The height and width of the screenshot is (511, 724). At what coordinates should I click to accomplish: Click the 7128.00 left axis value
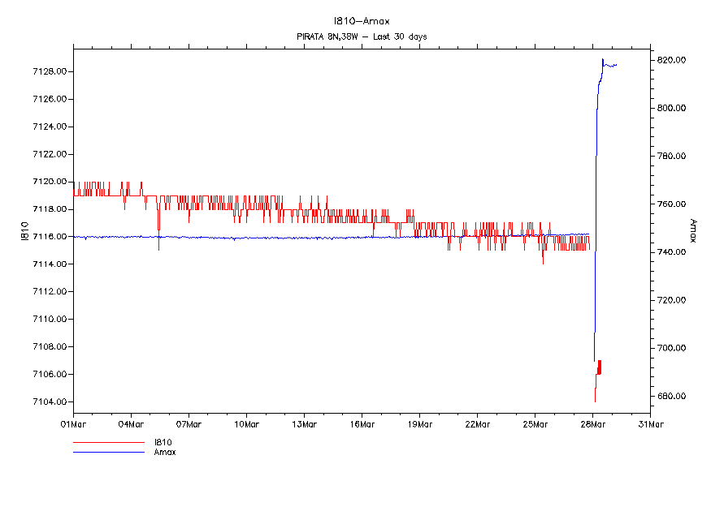(48, 71)
